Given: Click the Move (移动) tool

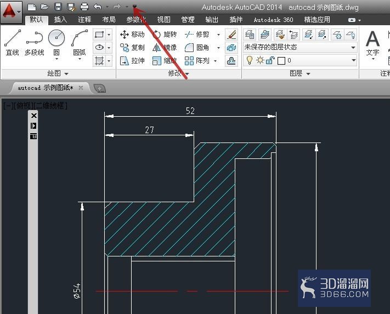Looking at the screenshot, I should (132, 35).
